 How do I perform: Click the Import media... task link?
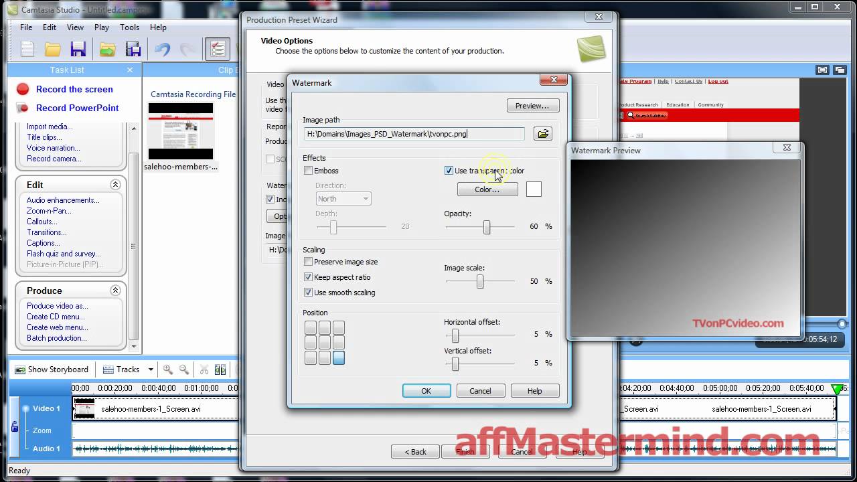point(50,127)
